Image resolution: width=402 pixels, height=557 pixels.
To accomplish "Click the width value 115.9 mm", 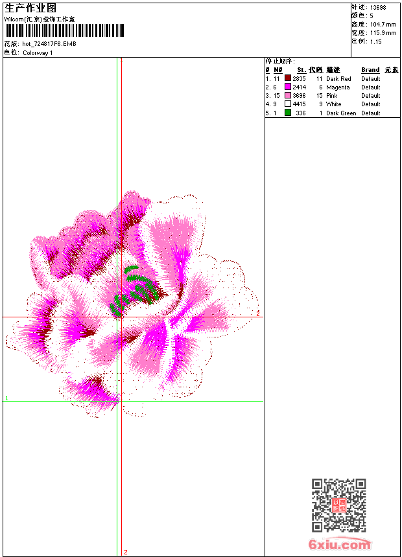I will pyautogui.click(x=383, y=32).
